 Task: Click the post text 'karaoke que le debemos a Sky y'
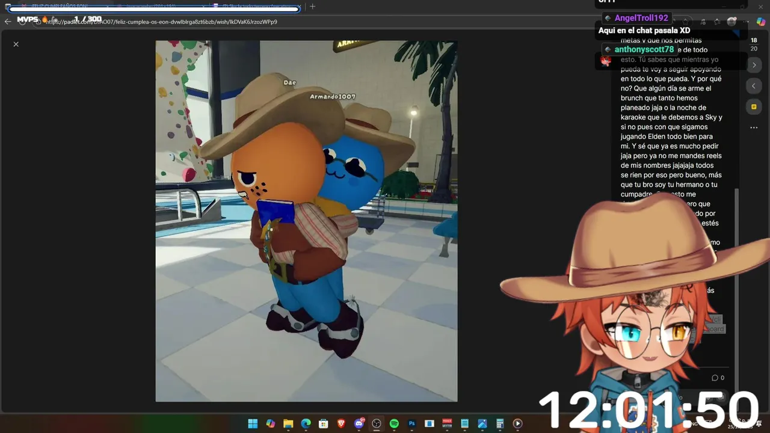point(671,117)
